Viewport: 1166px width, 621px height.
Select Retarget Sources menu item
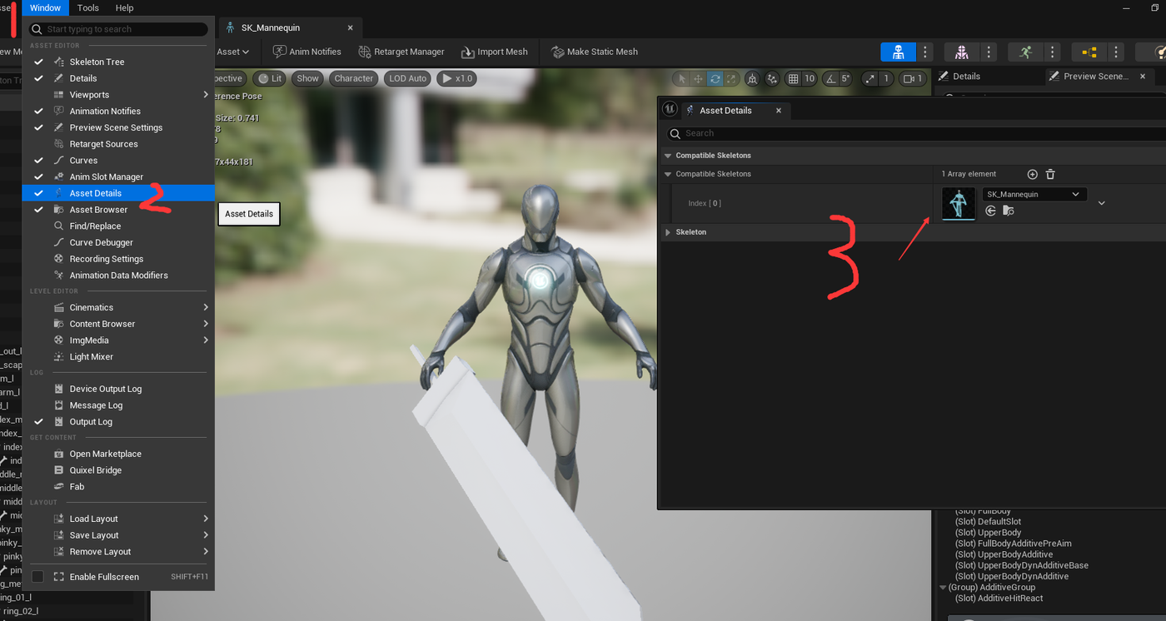click(118, 144)
